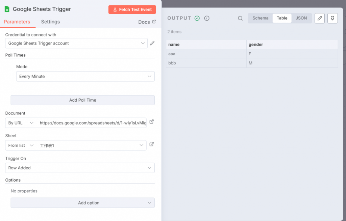The image size is (346, 221).
Task: Change the Sheet From list mode dropdown
Action: tap(21, 145)
